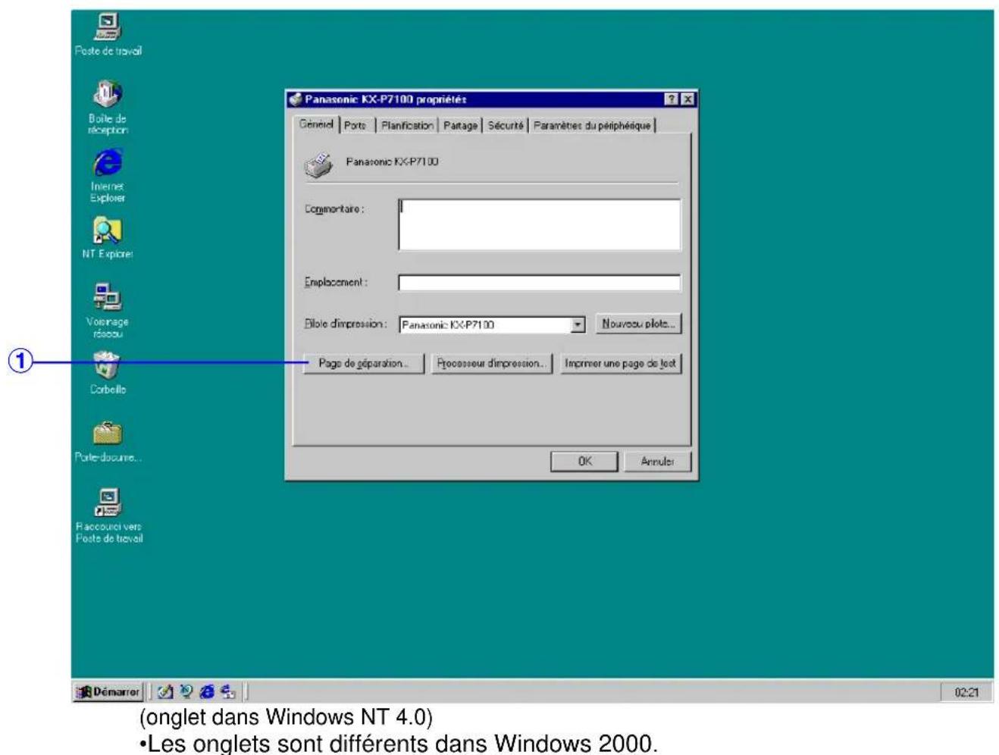Click the help question mark title-bar button

[671, 99]
